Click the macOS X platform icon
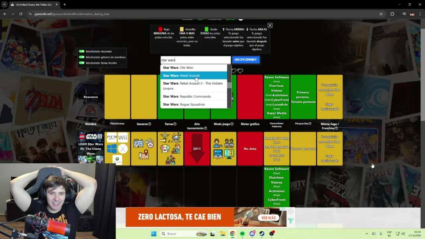Viewport: 425px width, 239px height. [x=123, y=148]
